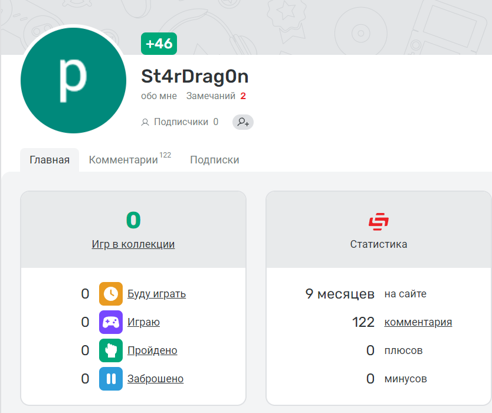Click the person icon beside Подписчики

[x=145, y=122]
